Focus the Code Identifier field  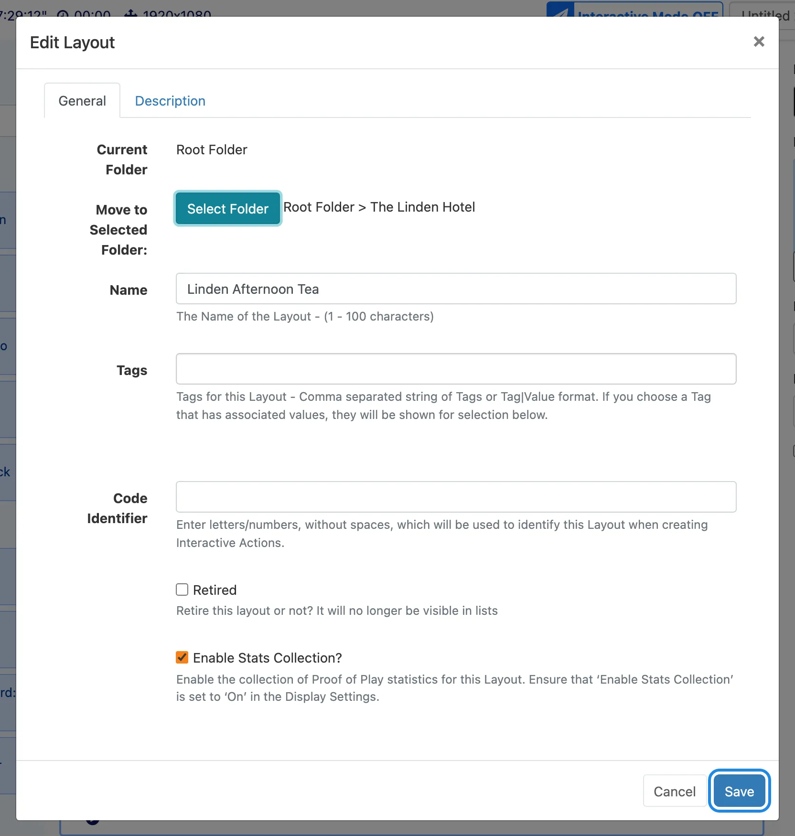(x=456, y=497)
